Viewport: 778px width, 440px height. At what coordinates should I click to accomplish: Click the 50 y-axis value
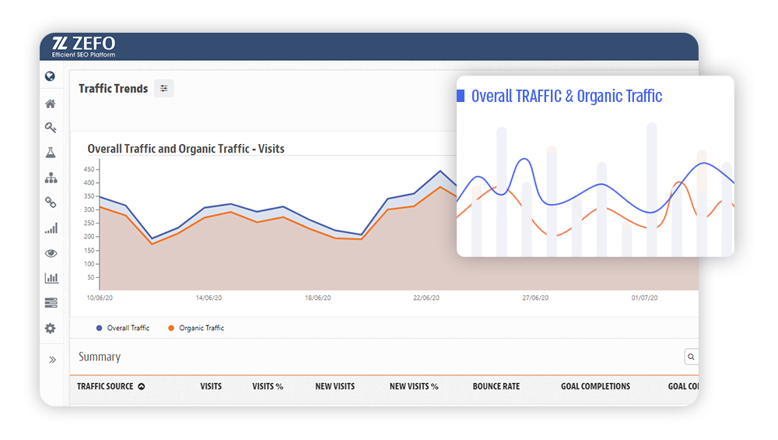(91, 277)
